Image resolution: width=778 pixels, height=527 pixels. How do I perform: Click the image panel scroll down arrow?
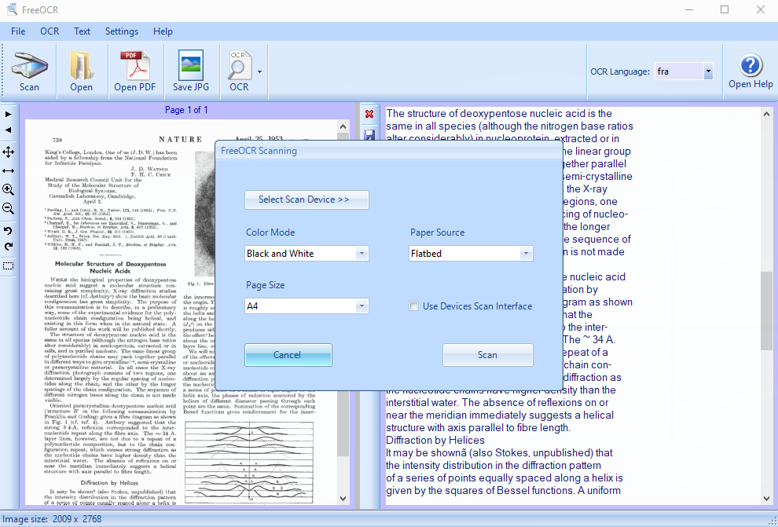pyautogui.click(x=343, y=498)
